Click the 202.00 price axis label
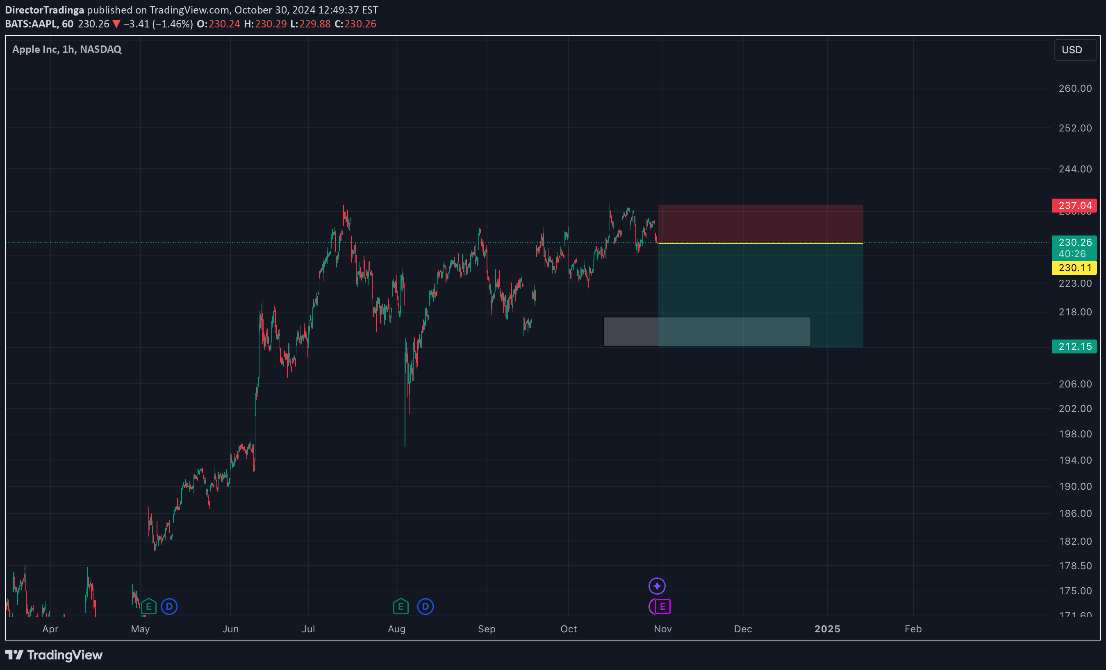This screenshot has height=670, width=1106. pyautogui.click(x=1075, y=409)
